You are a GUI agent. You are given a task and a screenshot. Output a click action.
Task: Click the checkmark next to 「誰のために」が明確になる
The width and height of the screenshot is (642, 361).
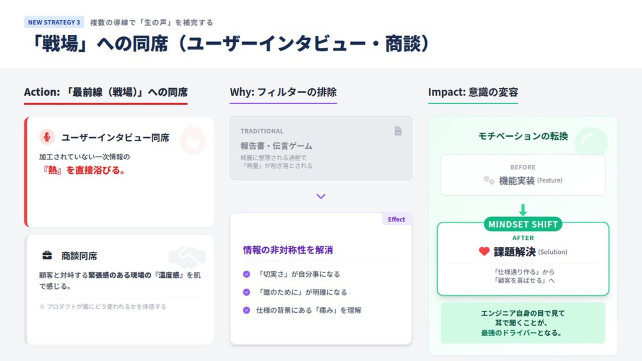coord(246,292)
